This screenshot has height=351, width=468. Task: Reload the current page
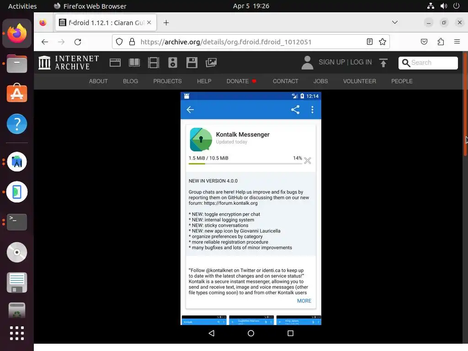point(78,42)
